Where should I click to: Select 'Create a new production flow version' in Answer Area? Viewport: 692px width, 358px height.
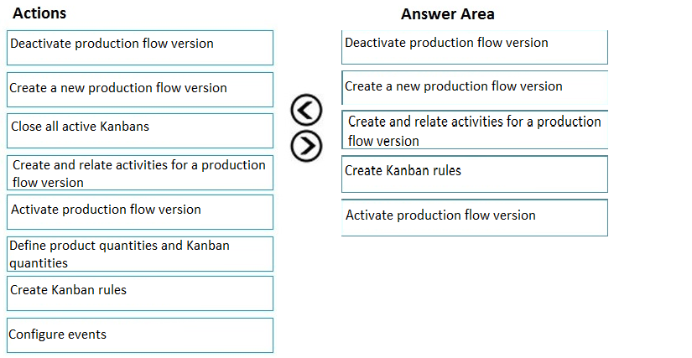[x=475, y=88]
